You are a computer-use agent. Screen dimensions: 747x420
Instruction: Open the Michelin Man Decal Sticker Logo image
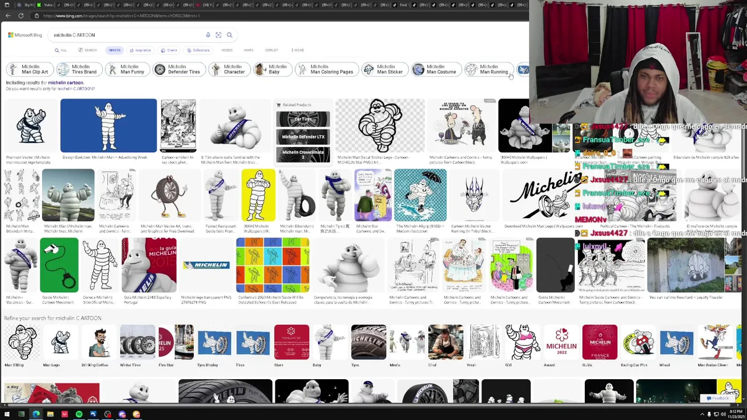(x=380, y=125)
